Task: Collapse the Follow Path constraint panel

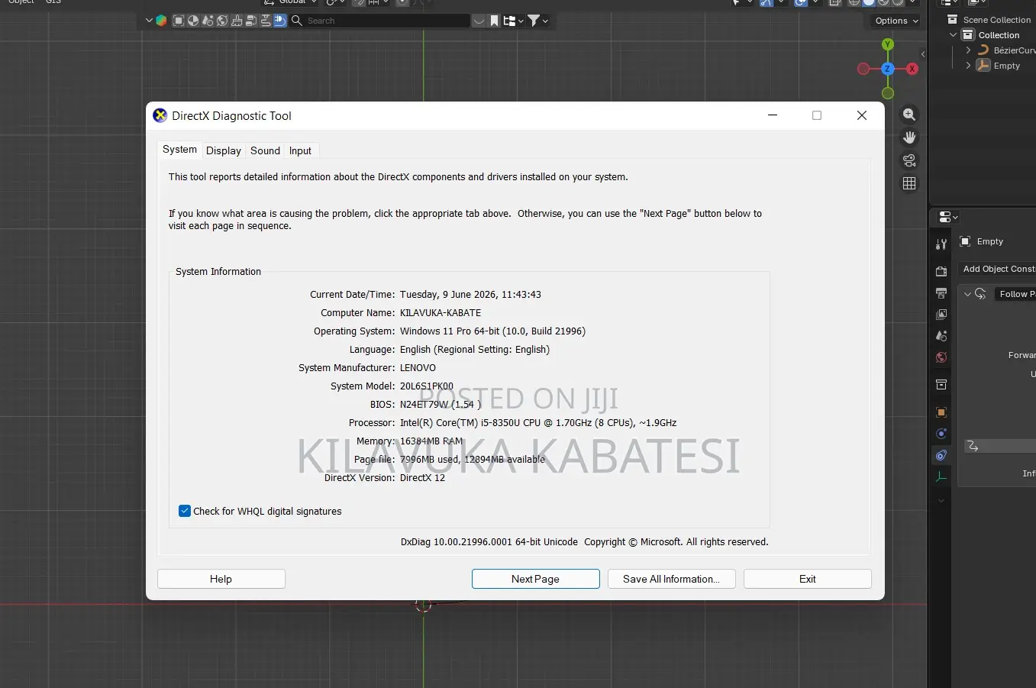Action: (967, 294)
